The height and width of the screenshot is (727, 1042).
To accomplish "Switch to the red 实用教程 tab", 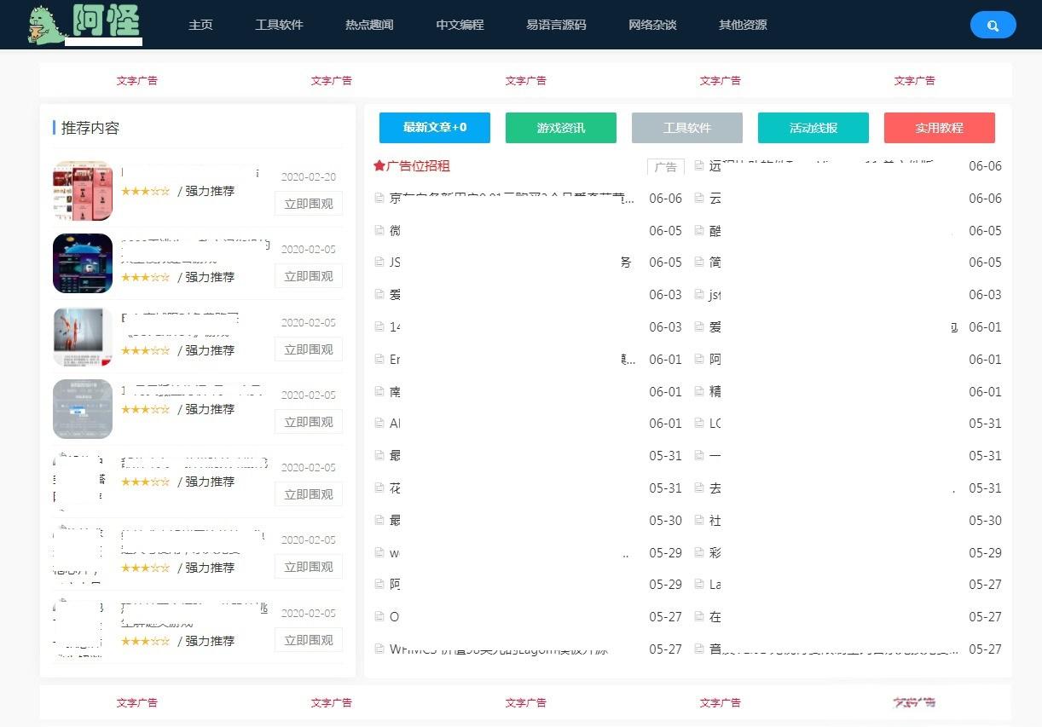I will (940, 128).
